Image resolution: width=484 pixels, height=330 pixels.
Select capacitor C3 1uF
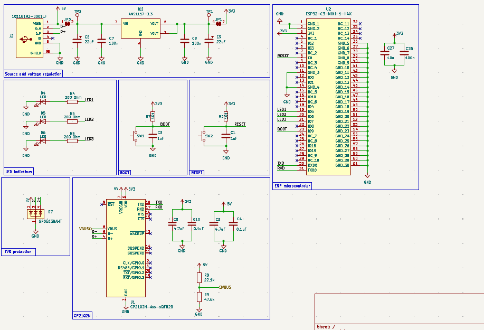(153, 136)
